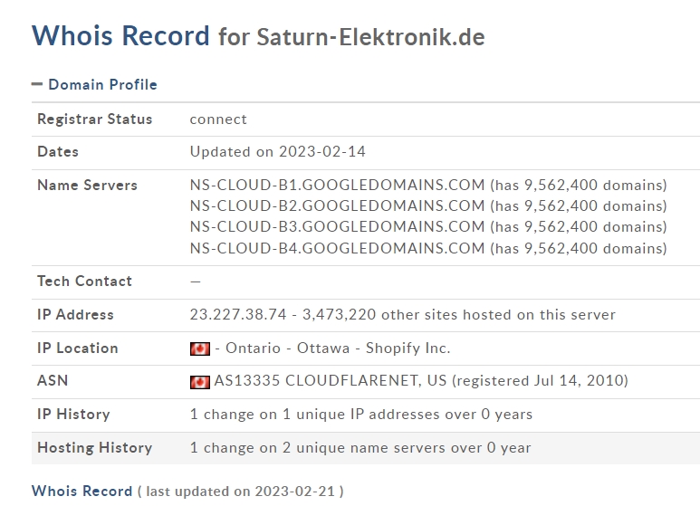This screenshot has width=700, height=506.
Task: Open NS-CLOUD-B1.GOOGLEDOMAINS.COM name server
Action: pyautogui.click(x=337, y=185)
